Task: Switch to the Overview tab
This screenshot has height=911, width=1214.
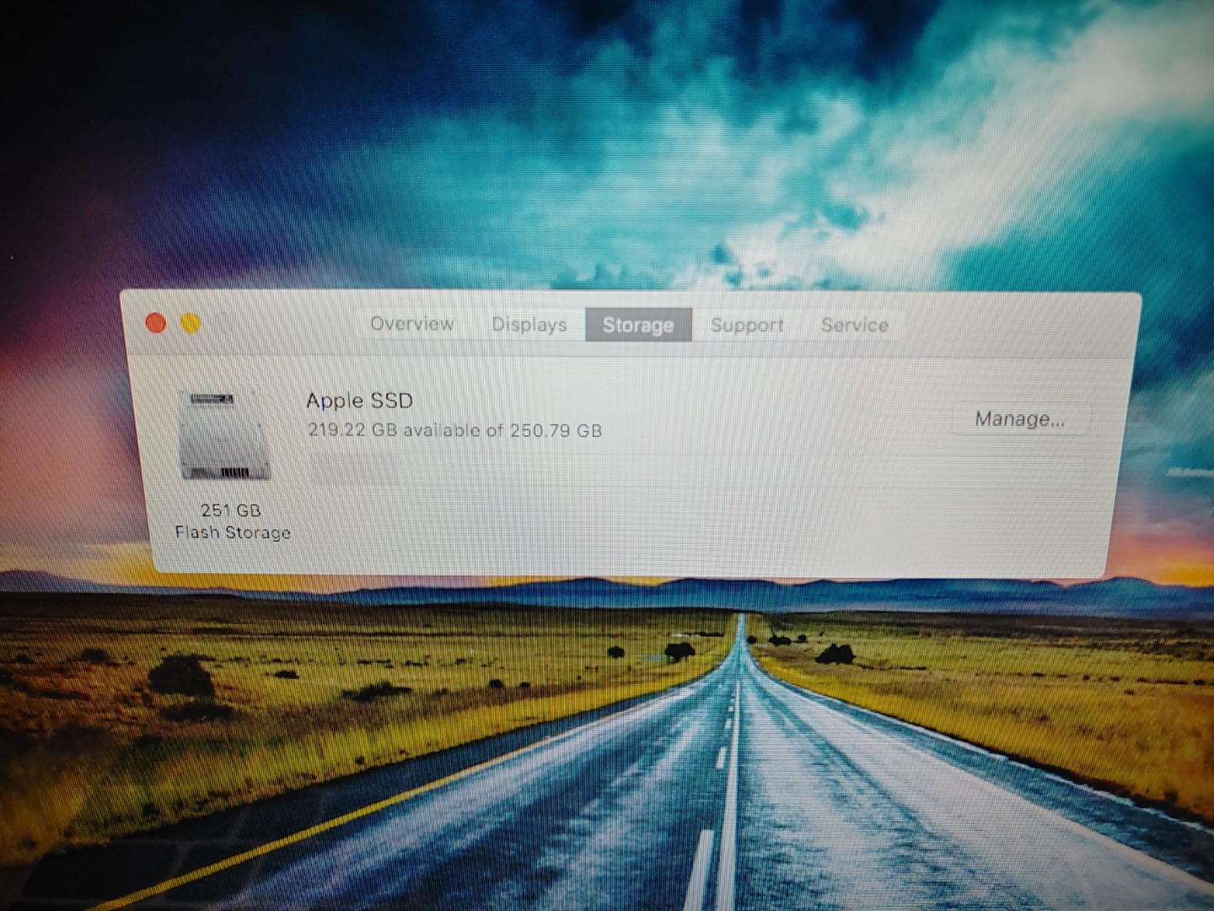Action: pos(411,325)
